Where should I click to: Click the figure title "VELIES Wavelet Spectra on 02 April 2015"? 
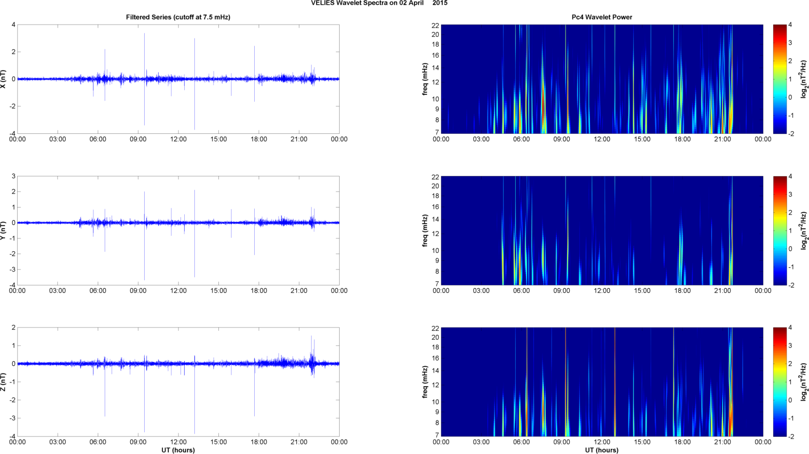[379, 3]
